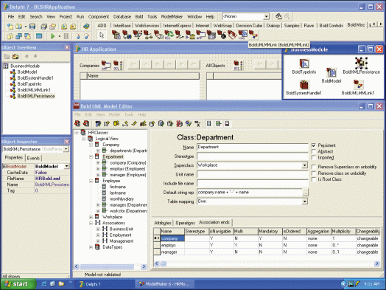Click the Add file to project icon
Image resolution: width=386 pixels, height=290 pixels.
coord(64,26)
